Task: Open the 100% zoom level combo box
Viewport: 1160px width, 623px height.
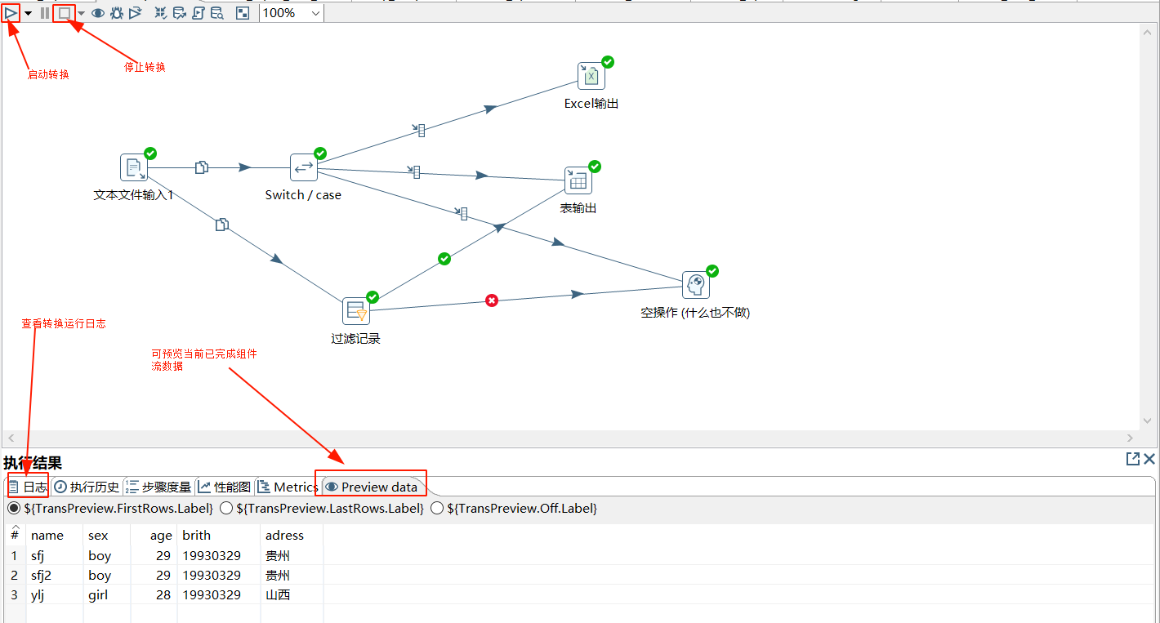Action: pyautogui.click(x=292, y=13)
